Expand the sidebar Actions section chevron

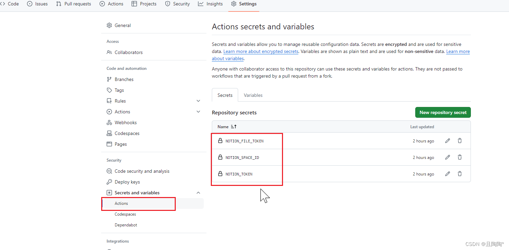point(198,112)
